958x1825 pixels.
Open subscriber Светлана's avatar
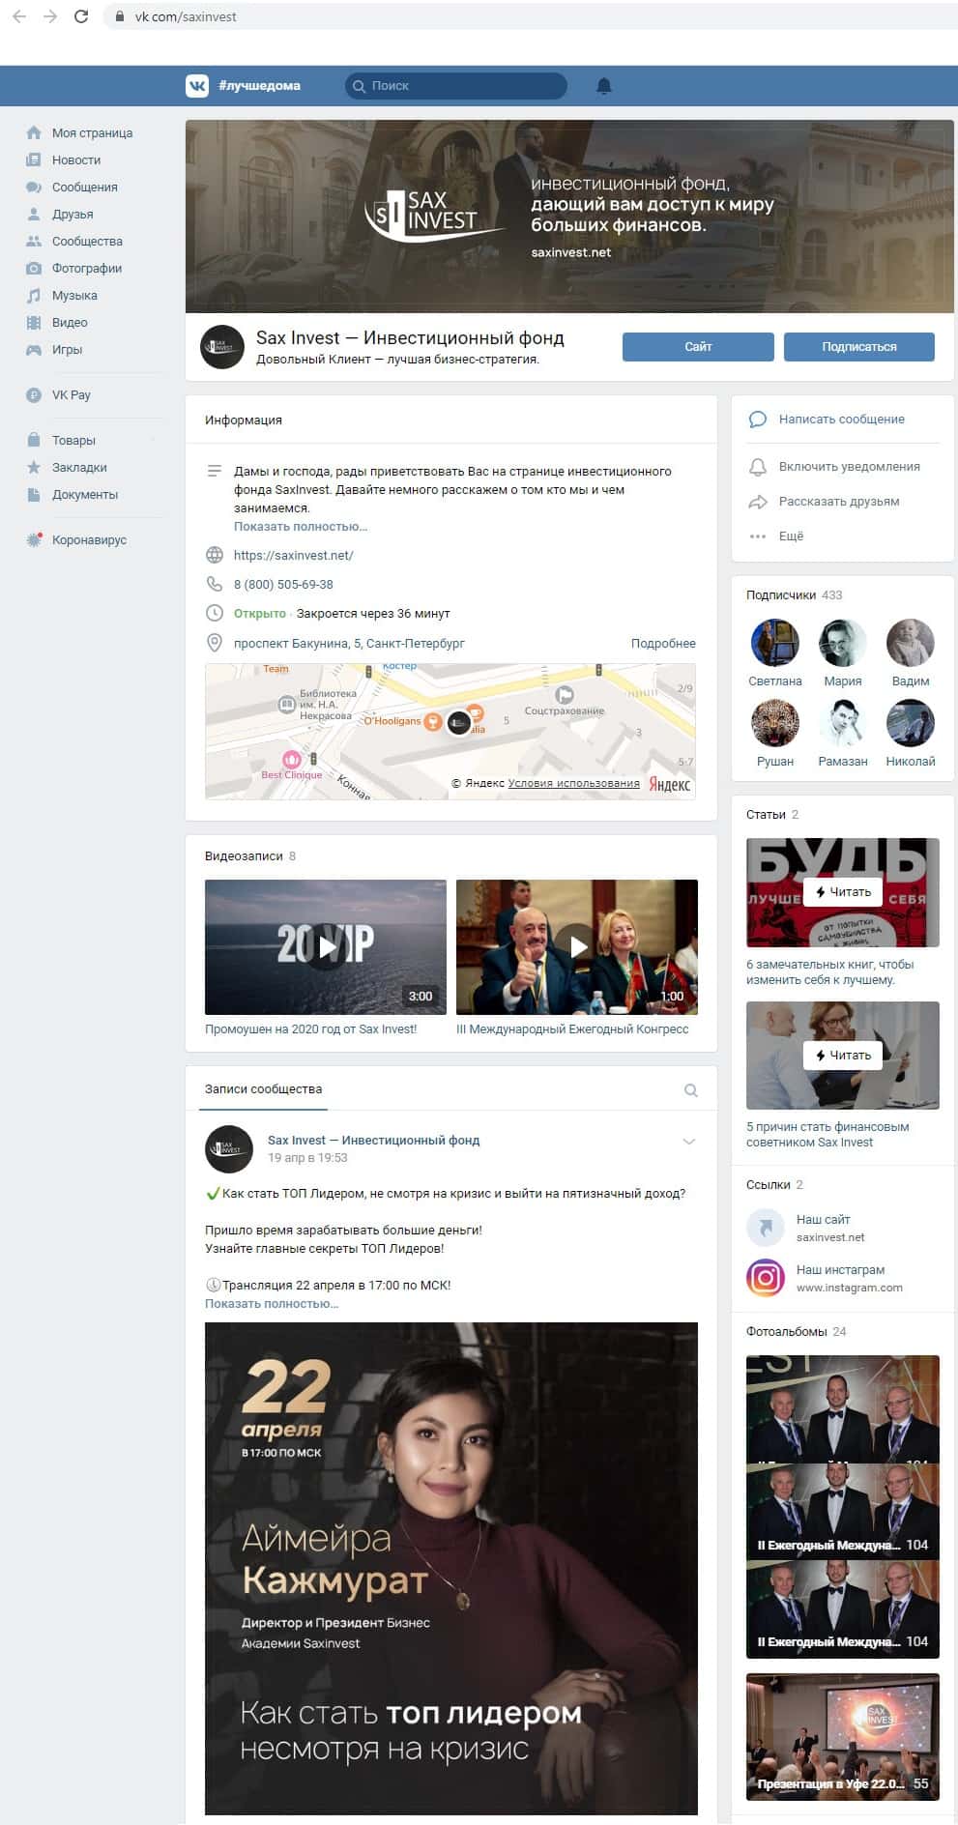[x=775, y=643]
